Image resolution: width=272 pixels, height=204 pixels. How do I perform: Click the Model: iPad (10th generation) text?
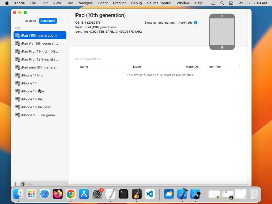[x=95, y=27]
